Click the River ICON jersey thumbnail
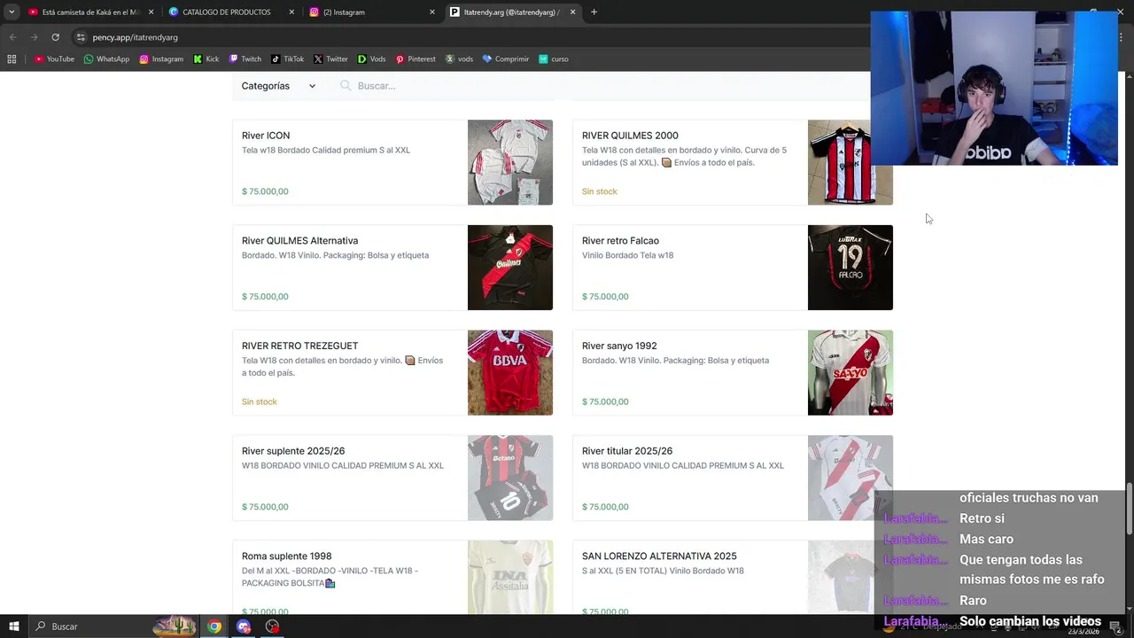 (510, 162)
